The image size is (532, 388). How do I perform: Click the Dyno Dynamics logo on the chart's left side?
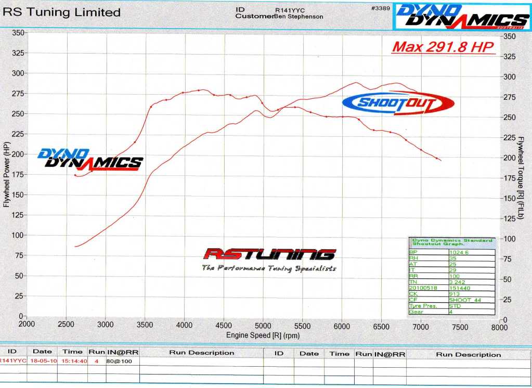tap(90, 159)
